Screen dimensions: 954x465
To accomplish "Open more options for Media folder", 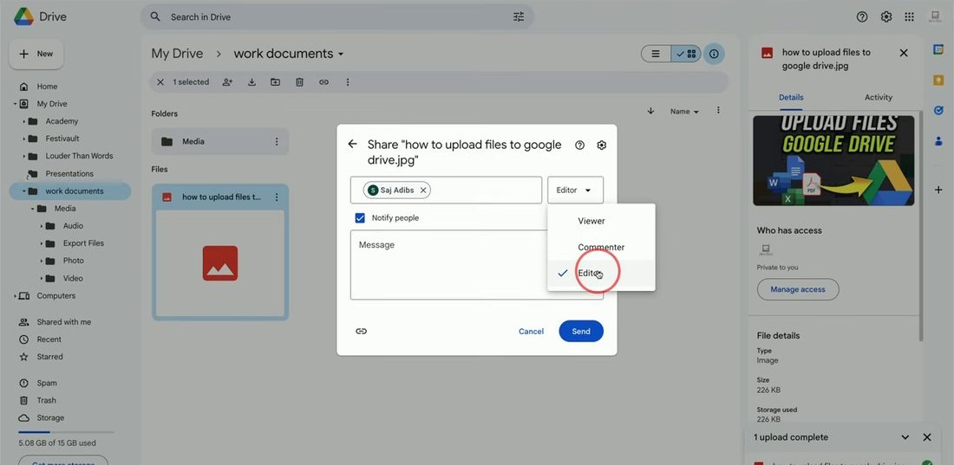I will click(276, 142).
